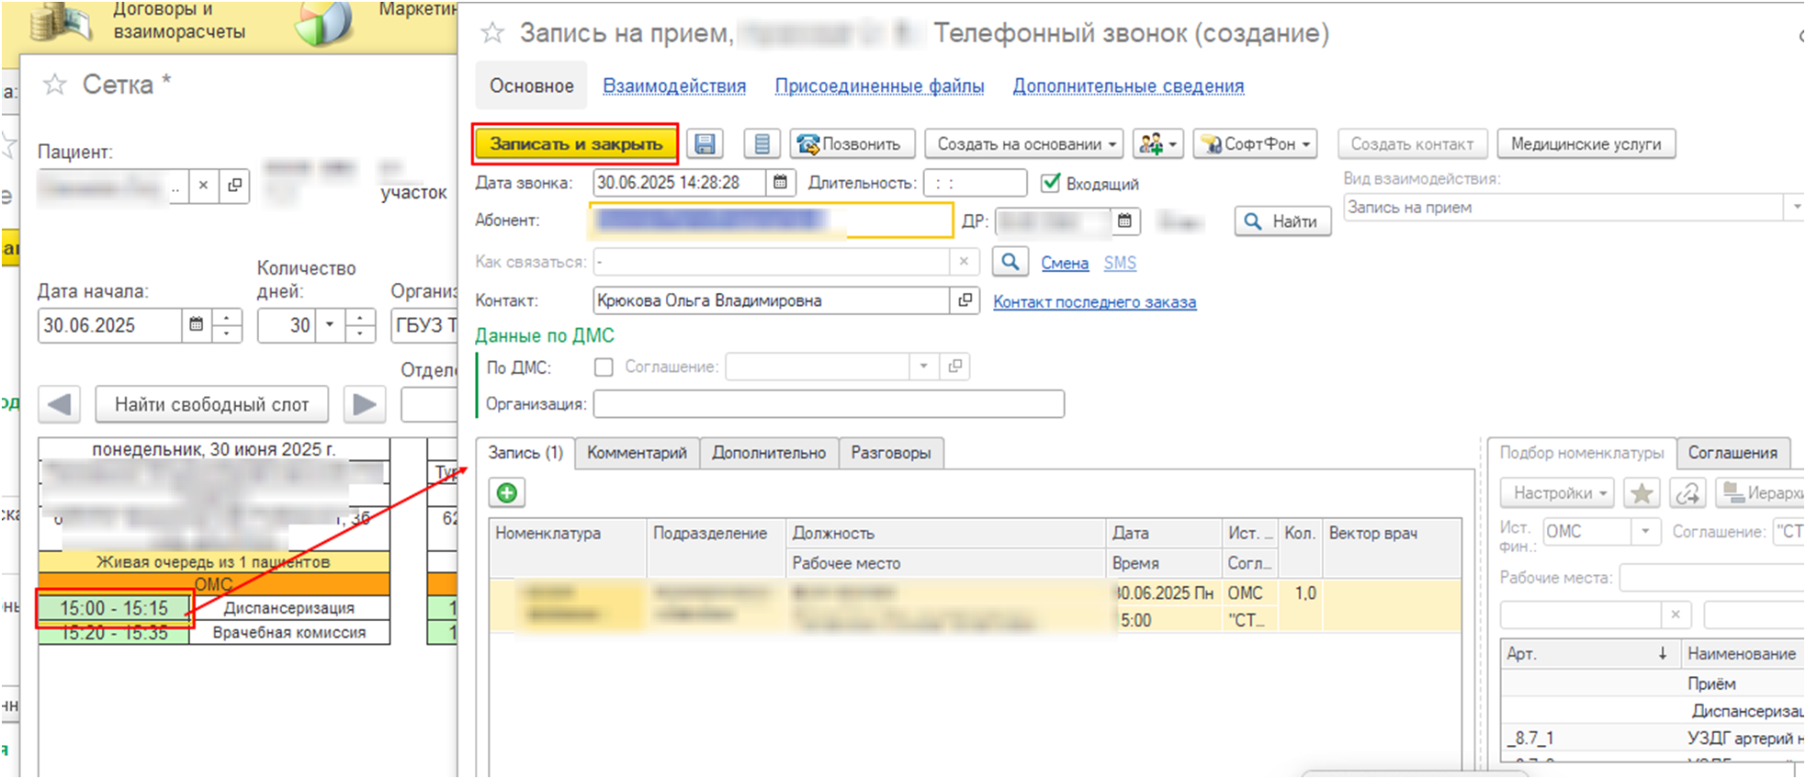The image size is (1806, 779).
Task: Click the star favorites icon in Подбор номенклатуры
Action: pyautogui.click(x=1641, y=493)
